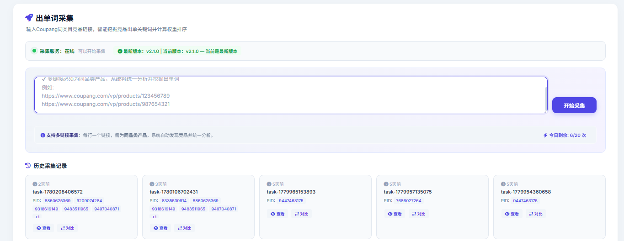This screenshot has height=241, width=624.
Task: Click 对比 on task-1779957135075 card
Action: click(x=418, y=214)
